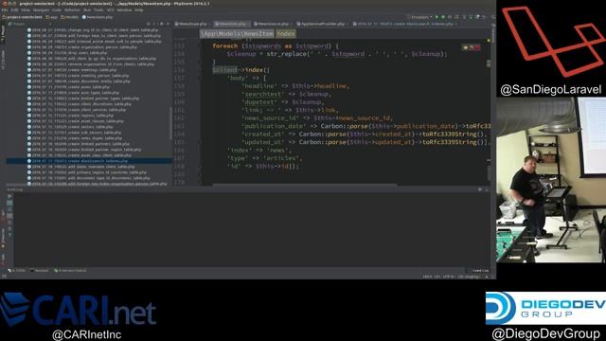Open Version Control tool window tab
The image size is (606, 341).
point(70,271)
